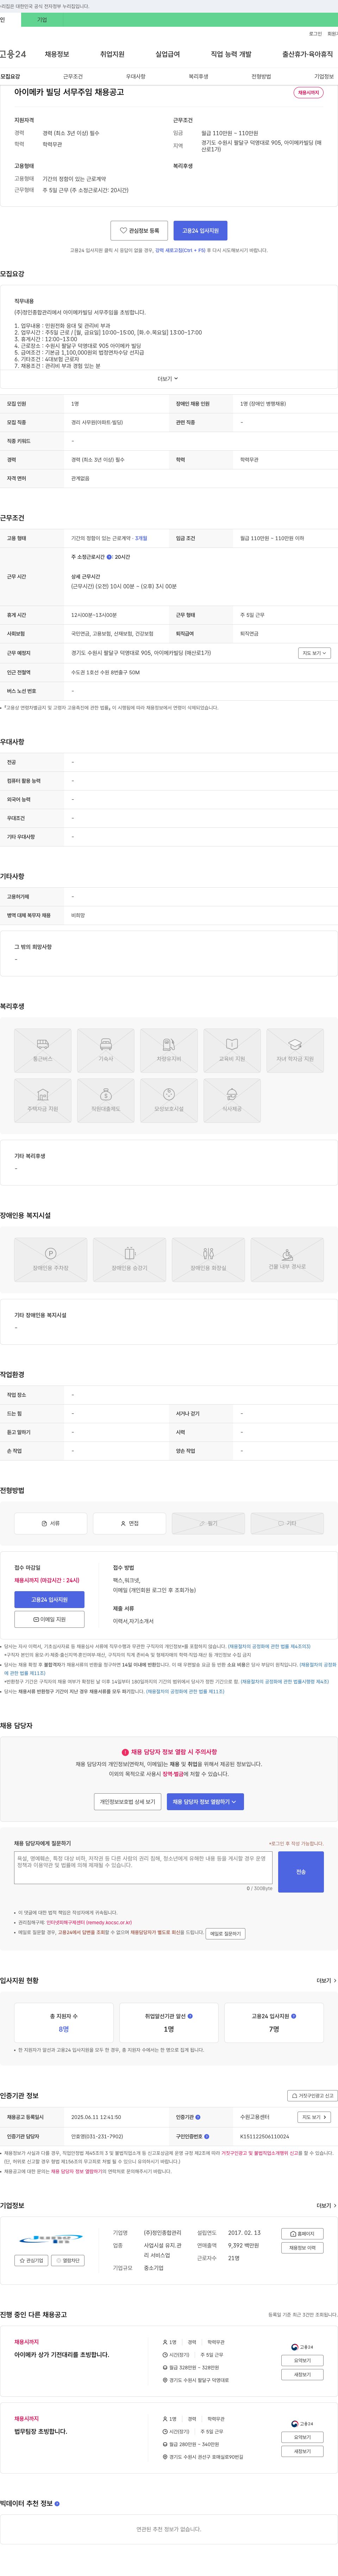
Task: Open the 법무팀장 초빙합니다 job posting
Action: coord(41,2431)
